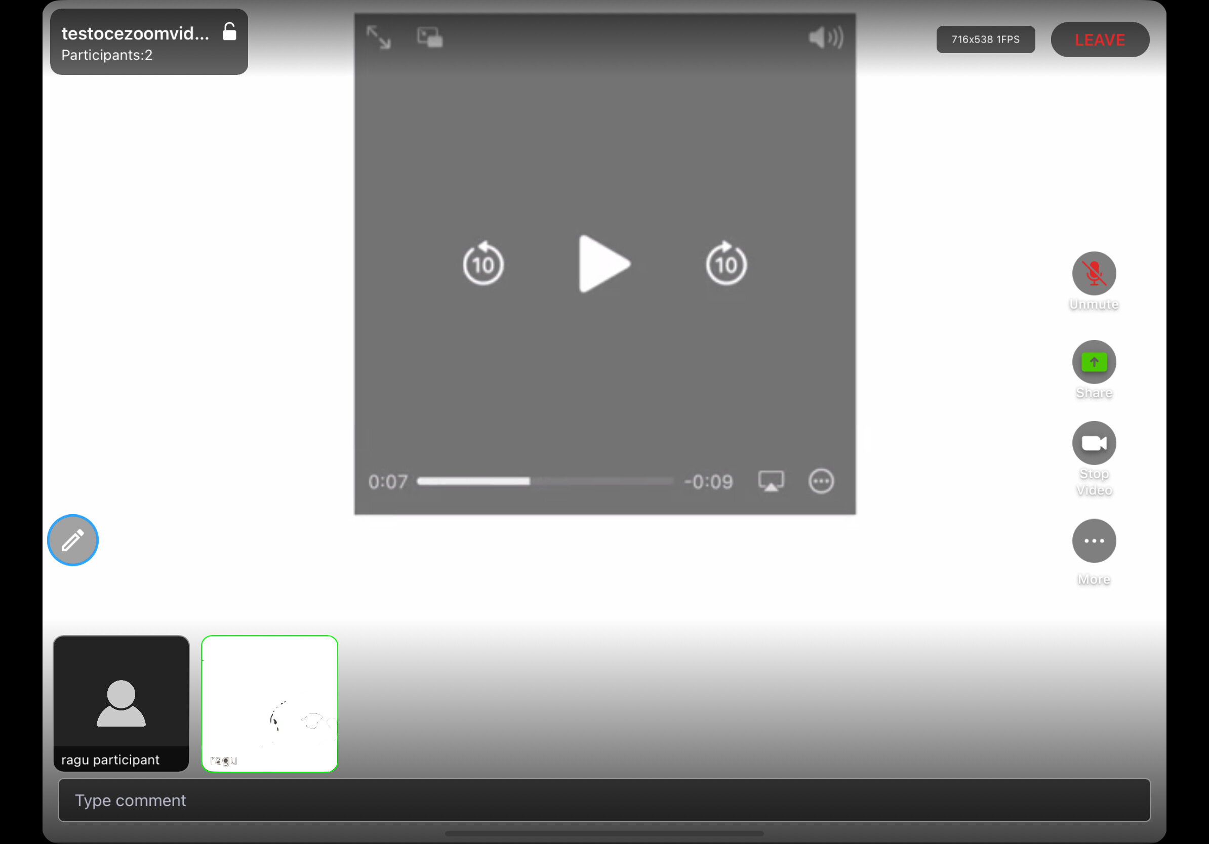
Task: Open the More options menu
Action: coord(1094,541)
